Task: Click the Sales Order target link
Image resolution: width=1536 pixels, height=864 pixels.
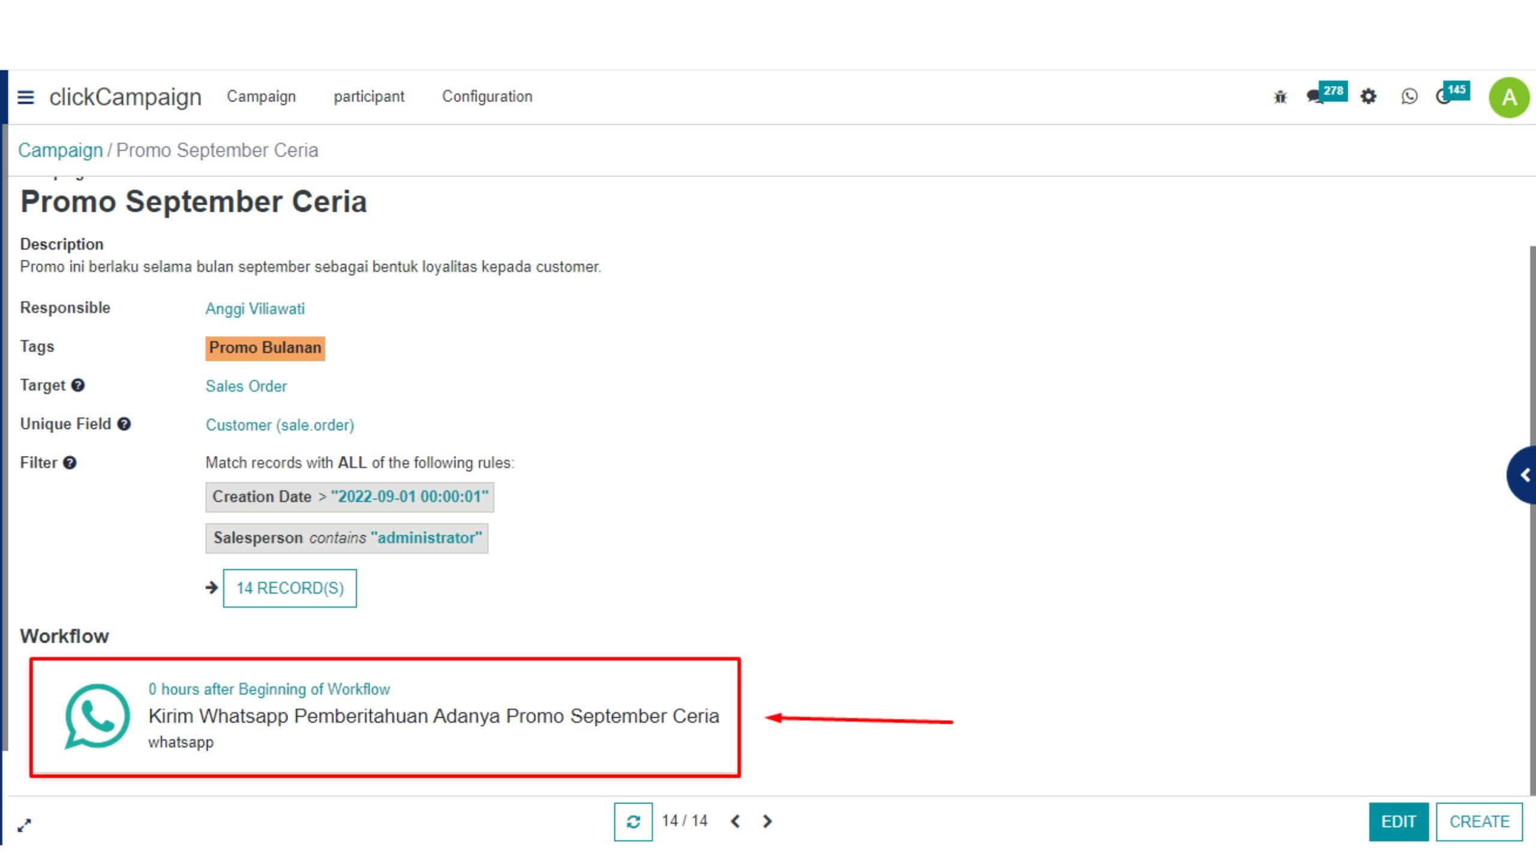Action: (246, 386)
